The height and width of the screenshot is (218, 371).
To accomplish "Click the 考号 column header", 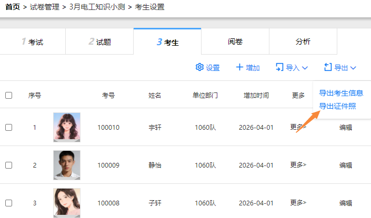I will [108, 96].
